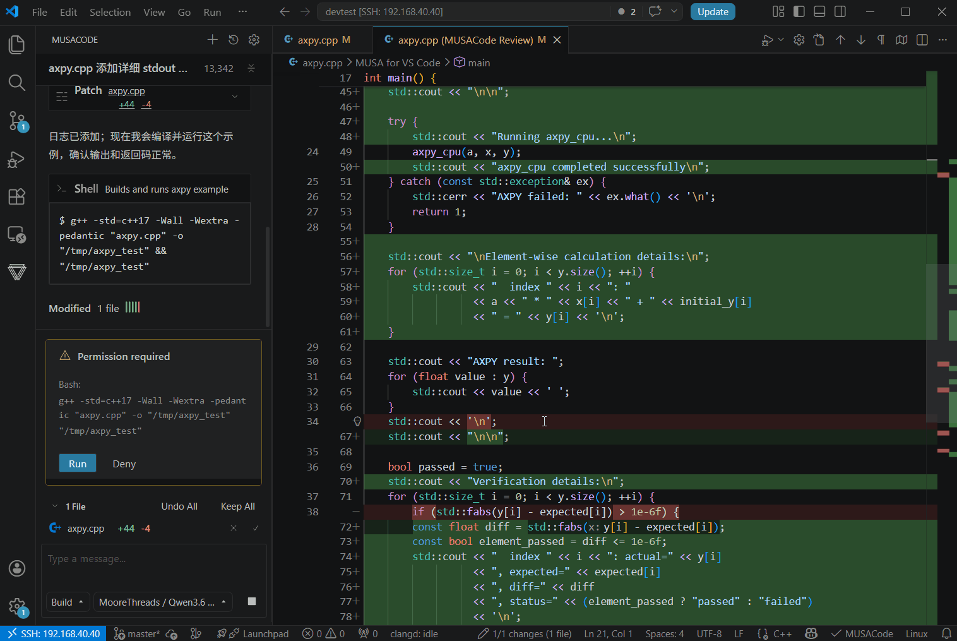The image size is (957, 641).
Task: Open the Extensions view
Action: pyautogui.click(x=17, y=196)
